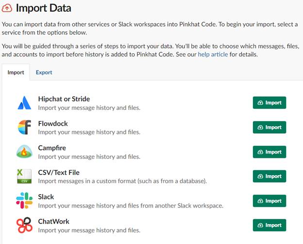Image resolution: width=303 pixels, height=244 pixels.
Task: Click the Flowdock service name
Action: (x=53, y=123)
